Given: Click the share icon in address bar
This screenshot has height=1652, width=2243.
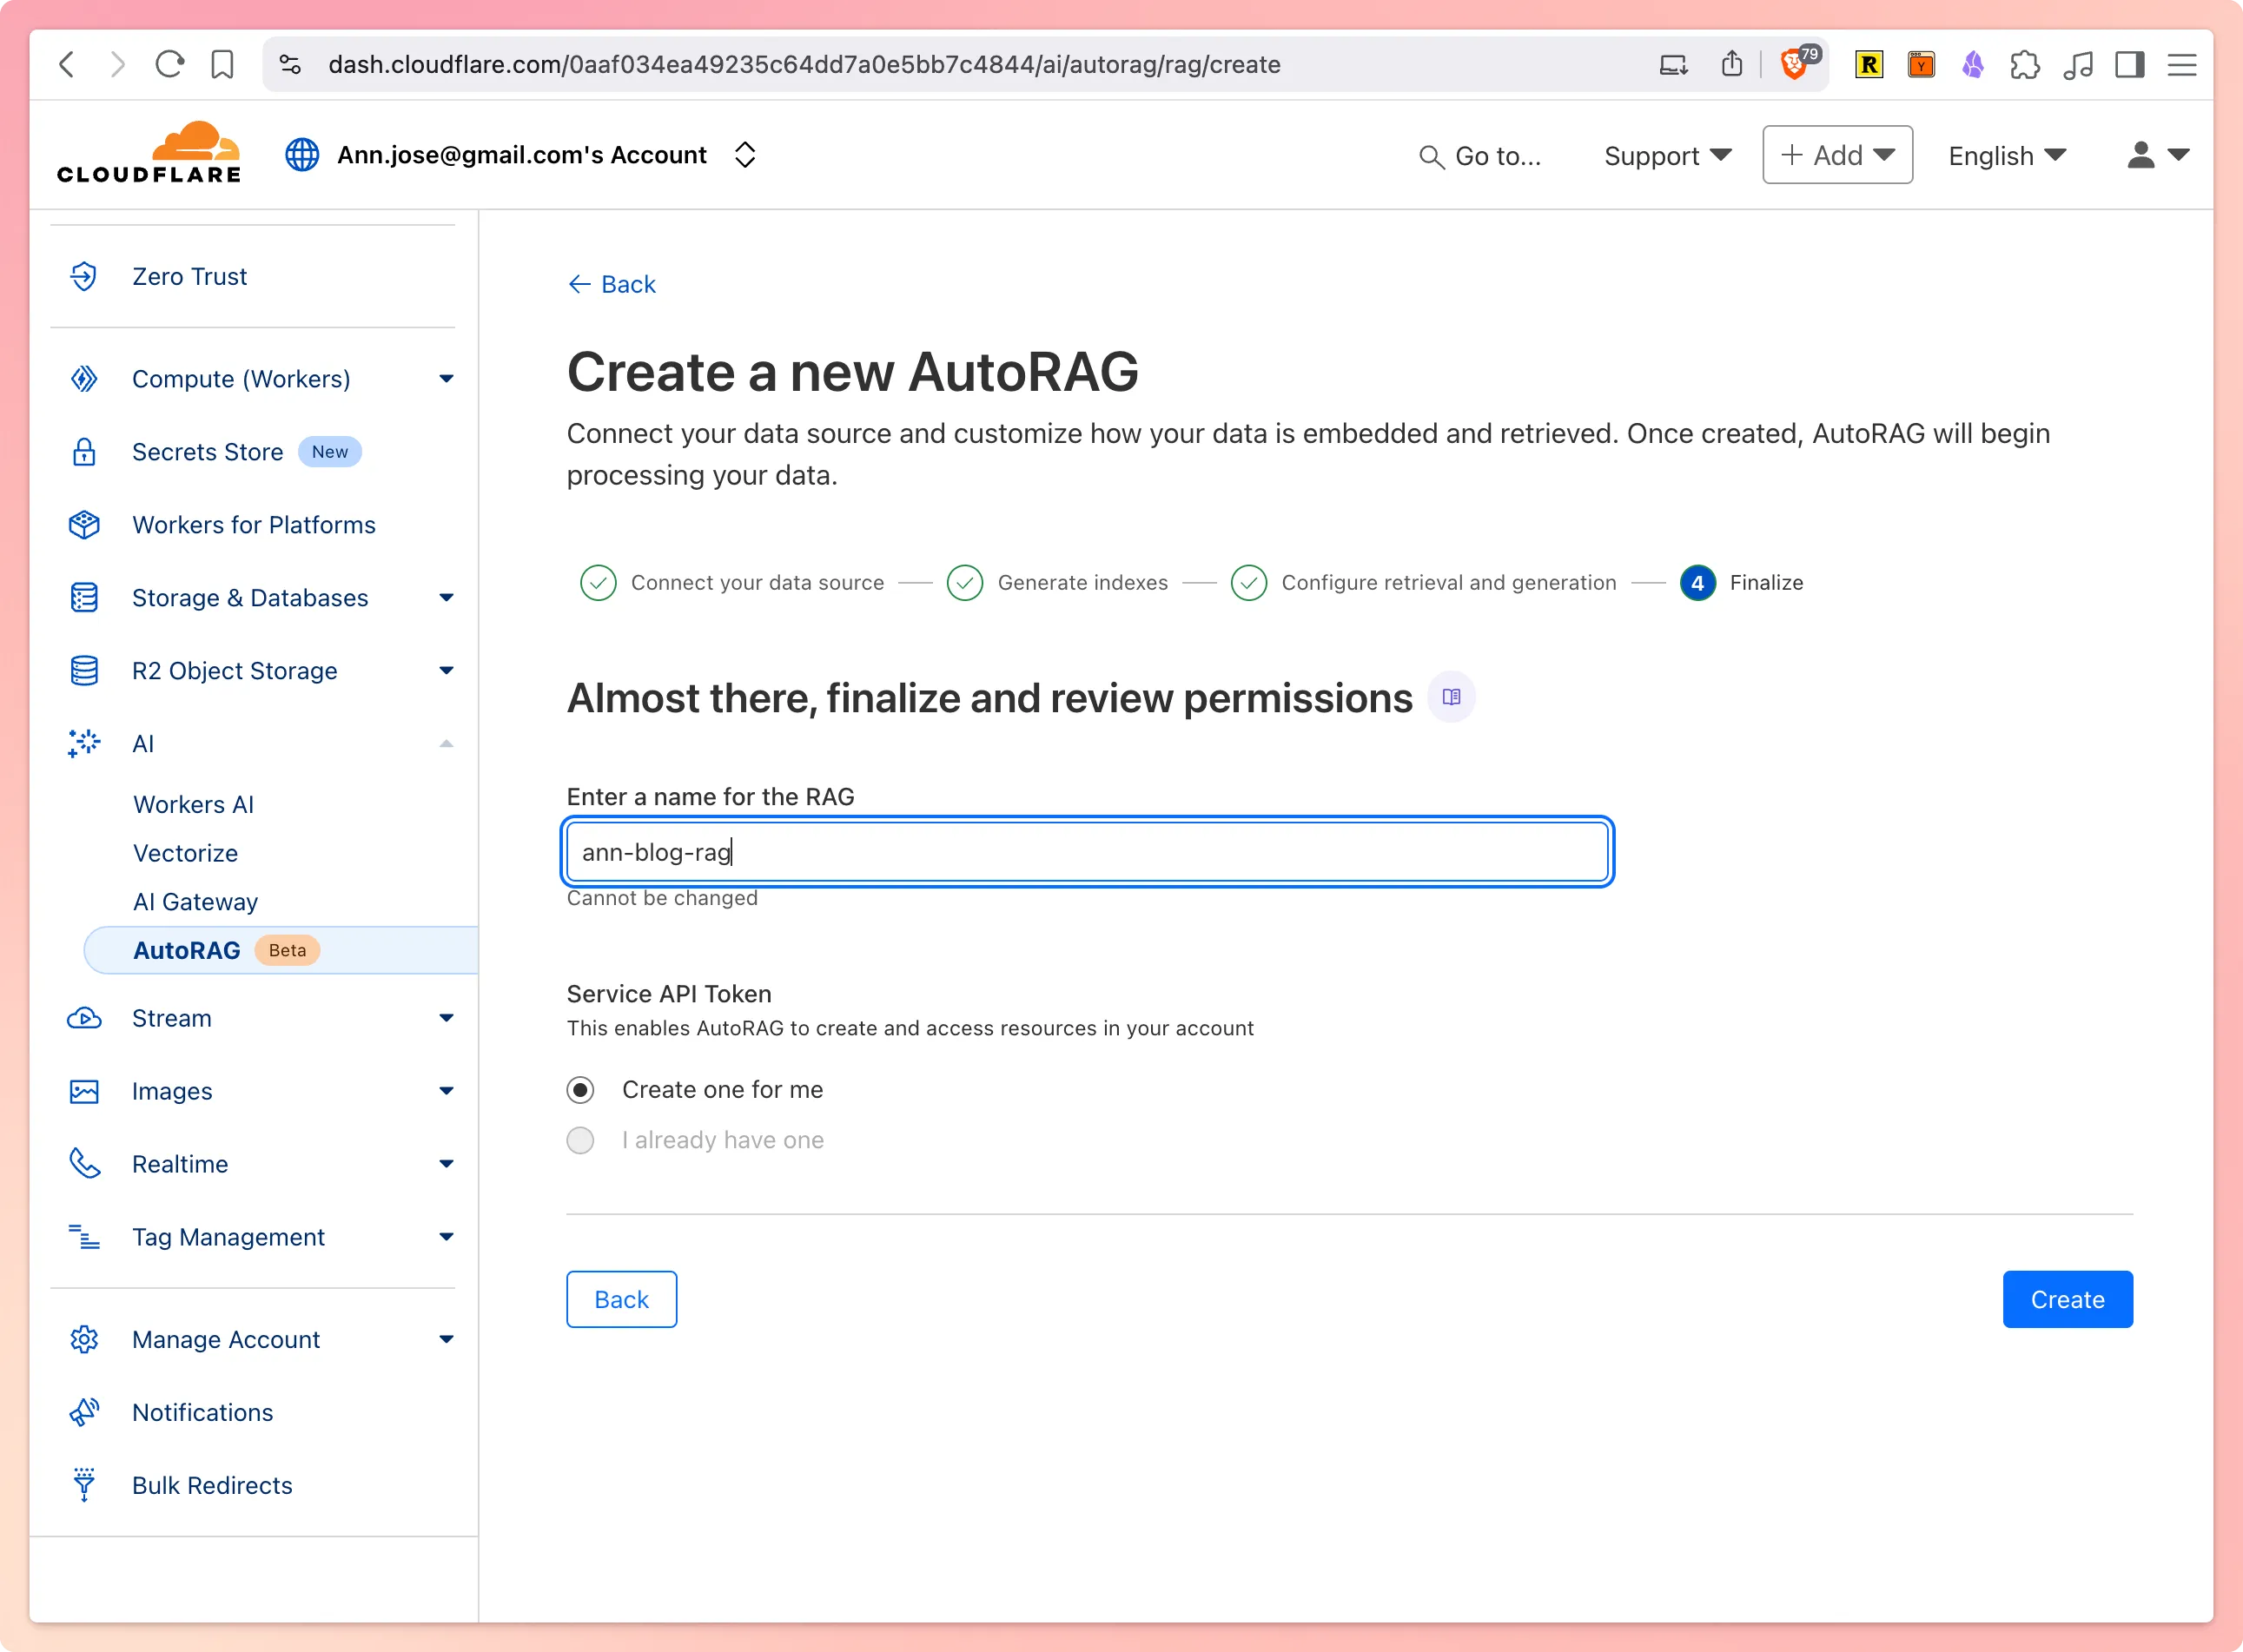Looking at the screenshot, I should (x=1732, y=65).
